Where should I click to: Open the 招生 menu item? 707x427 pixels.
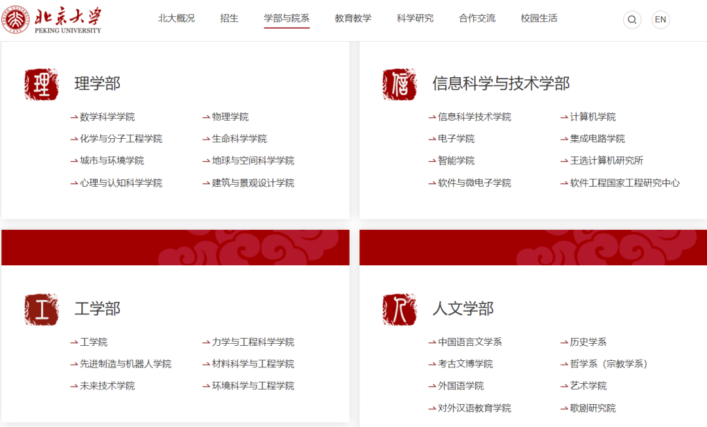pyautogui.click(x=228, y=18)
